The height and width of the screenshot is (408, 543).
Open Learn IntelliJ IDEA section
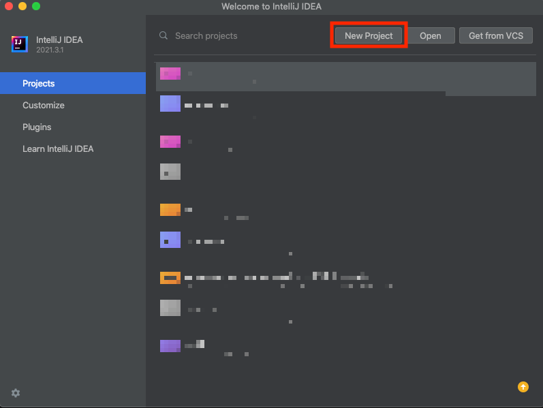tap(73, 148)
